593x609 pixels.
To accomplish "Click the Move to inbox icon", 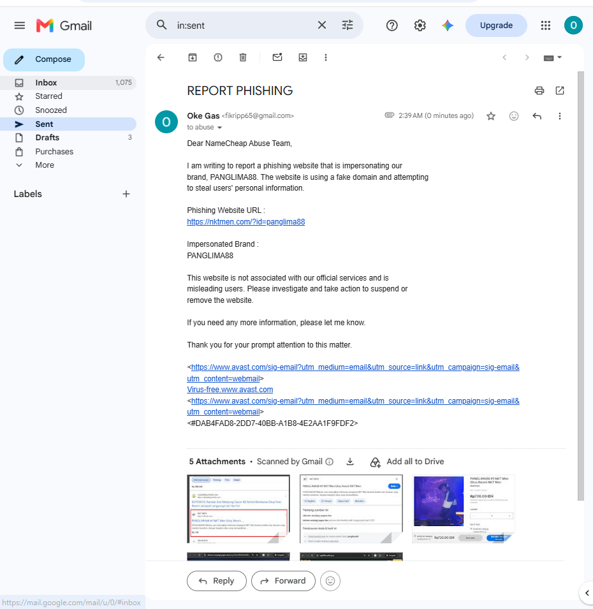I will 303,57.
